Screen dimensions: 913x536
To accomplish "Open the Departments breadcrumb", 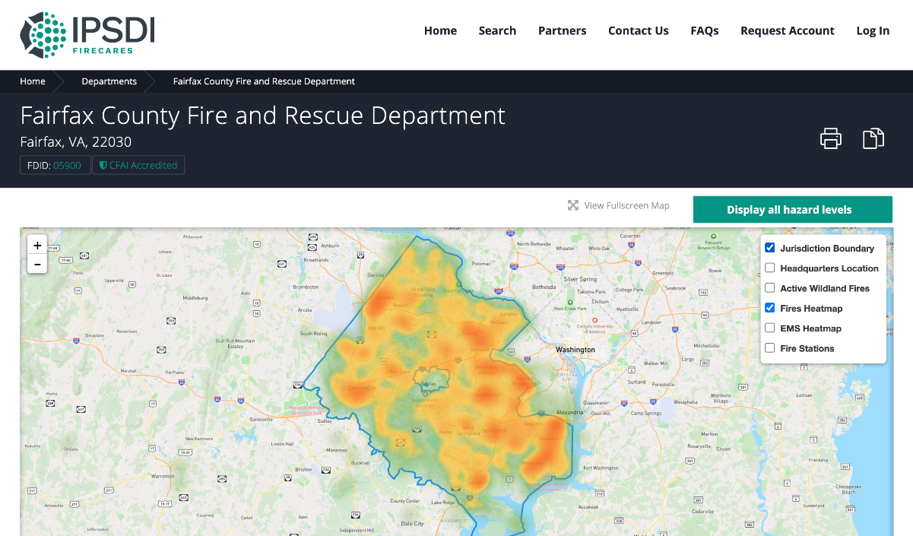I will [109, 81].
